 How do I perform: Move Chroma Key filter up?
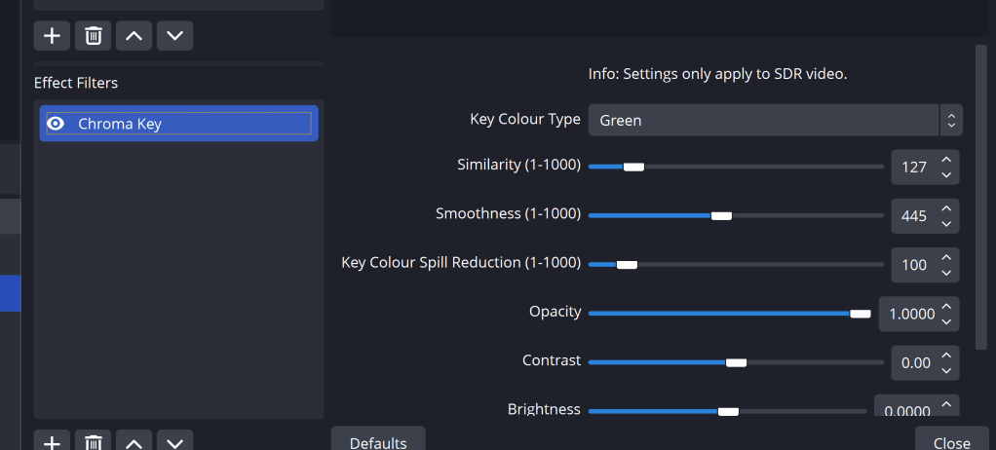pos(134,441)
